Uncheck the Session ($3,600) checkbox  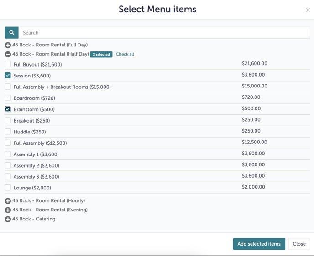tap(8, 76)
